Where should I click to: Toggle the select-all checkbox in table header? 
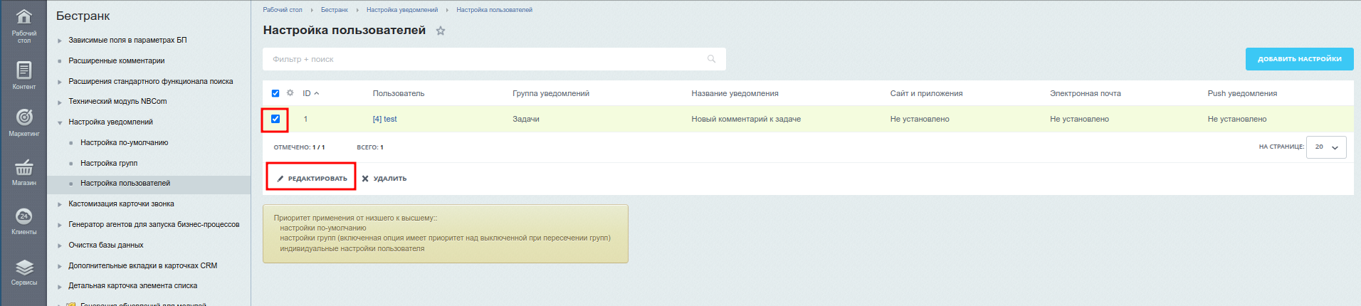(x=275, y=93)
